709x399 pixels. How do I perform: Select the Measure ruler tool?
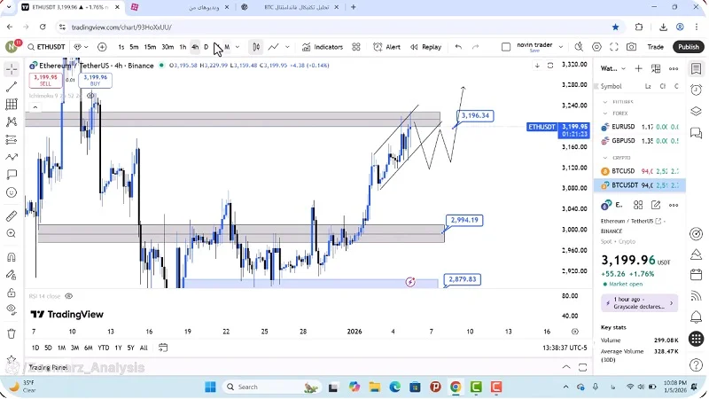point(12,215)
